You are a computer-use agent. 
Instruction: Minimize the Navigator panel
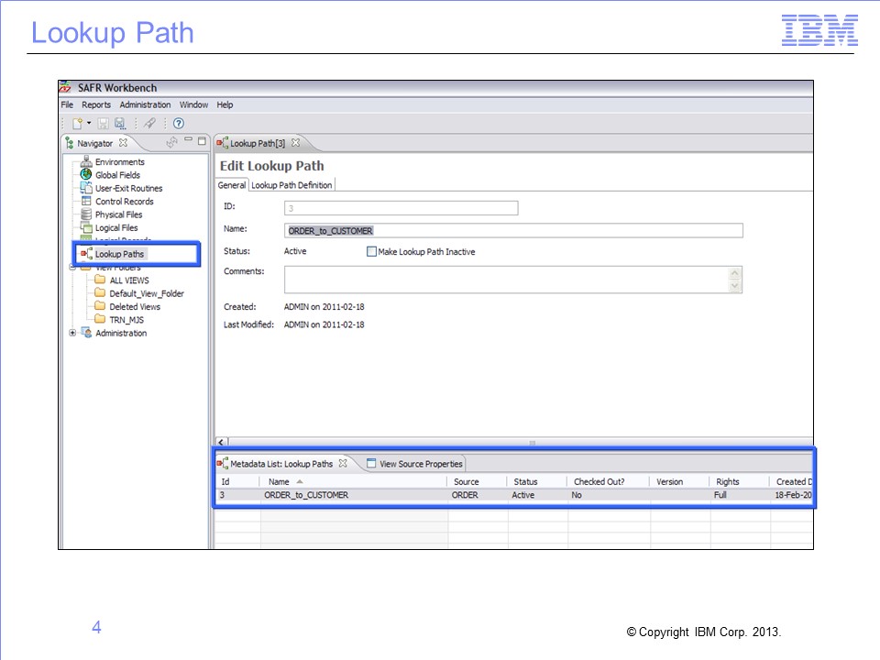tap(189, 139)
